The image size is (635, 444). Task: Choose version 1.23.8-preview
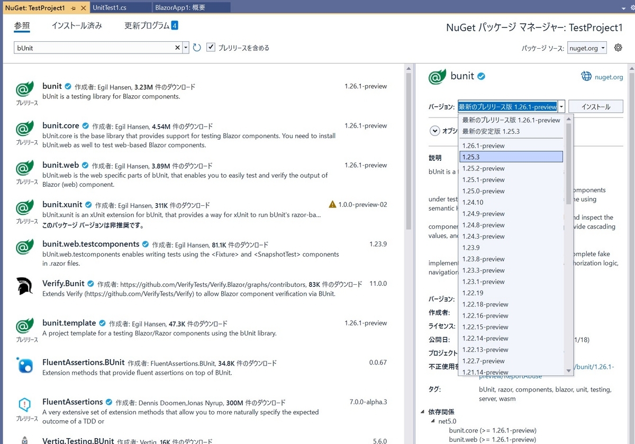coord(511,259)
